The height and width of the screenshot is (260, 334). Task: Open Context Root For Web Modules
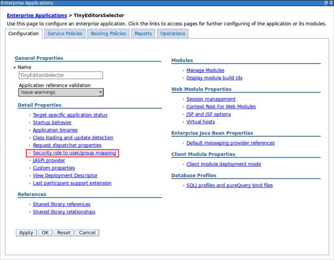[x=221, y=106]
